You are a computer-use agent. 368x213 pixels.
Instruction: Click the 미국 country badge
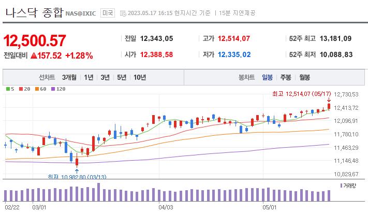click(108, 12)
